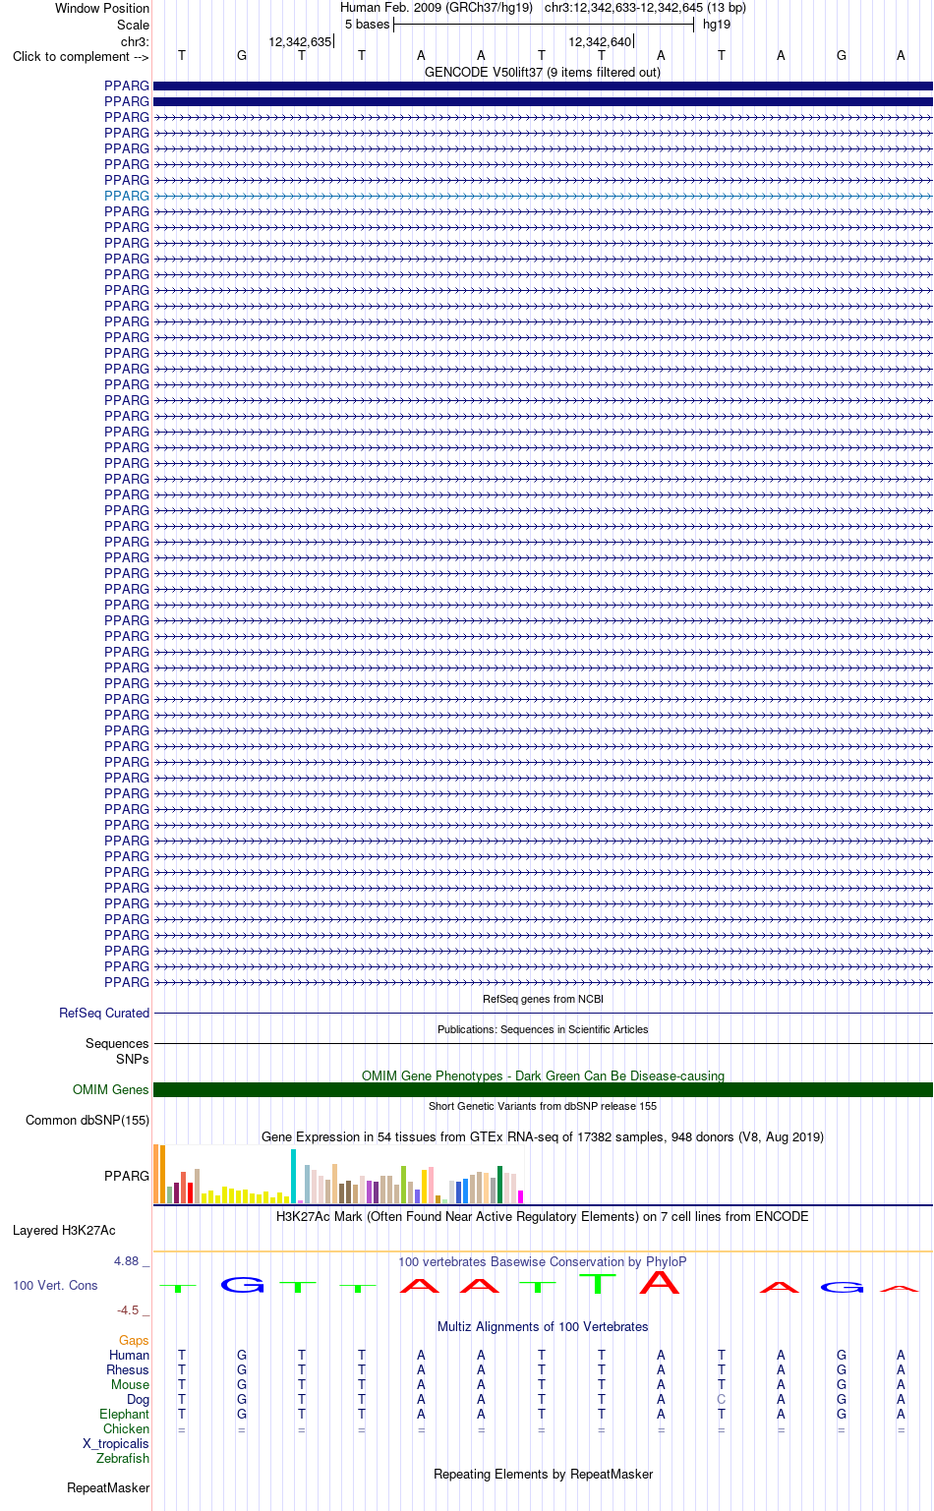Select the X_tropicalis alignment row label
This screenshot has height=1511, width=934.
[116, 1443]
